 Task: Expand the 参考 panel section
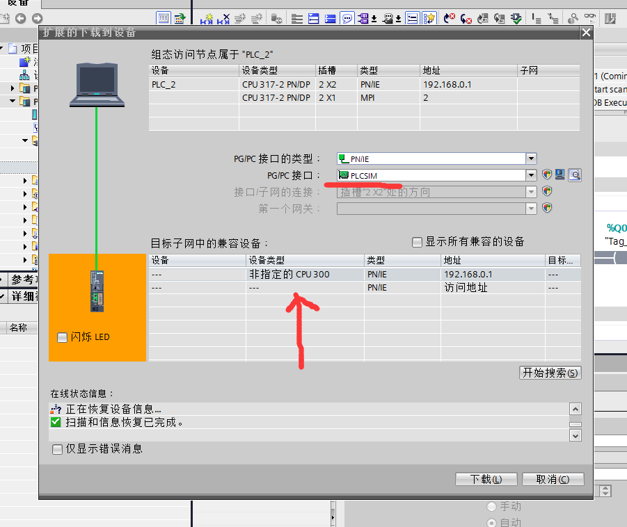[x=2, y=279]
